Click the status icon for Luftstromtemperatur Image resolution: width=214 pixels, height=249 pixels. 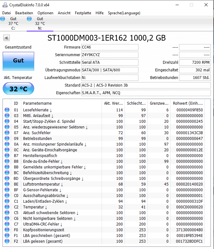(x=7, y=184)
